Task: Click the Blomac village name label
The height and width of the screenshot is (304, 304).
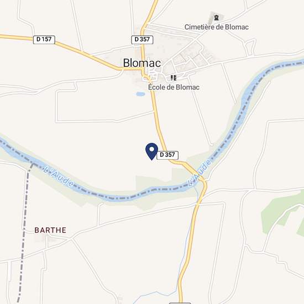Action: (x=142, y=63)
